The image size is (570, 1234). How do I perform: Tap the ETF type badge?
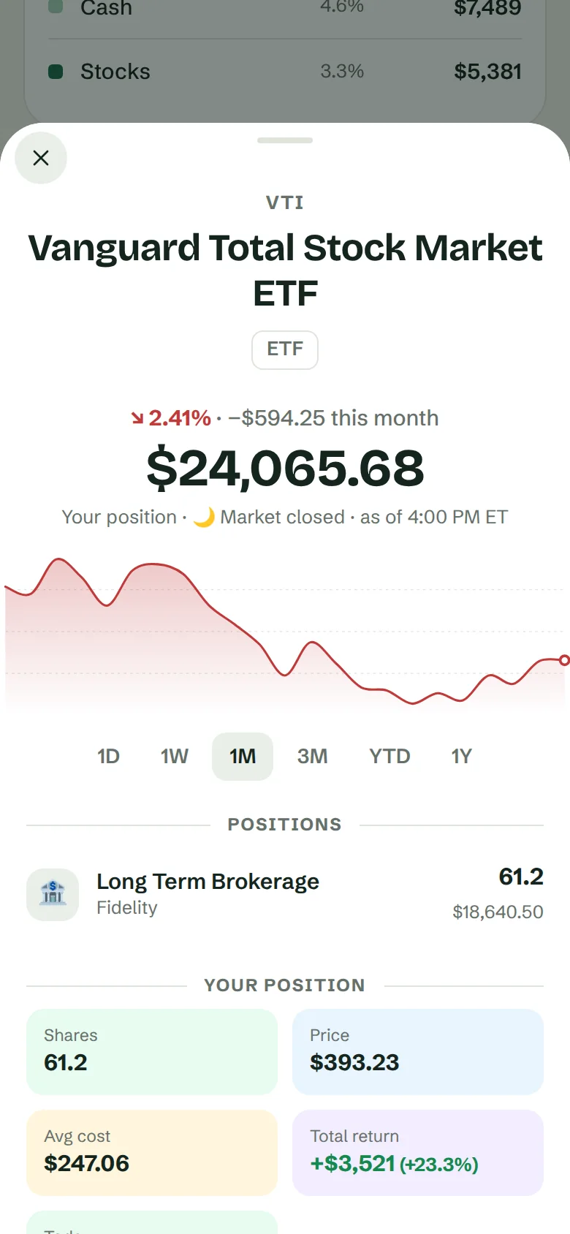click(x=285, y=349)
